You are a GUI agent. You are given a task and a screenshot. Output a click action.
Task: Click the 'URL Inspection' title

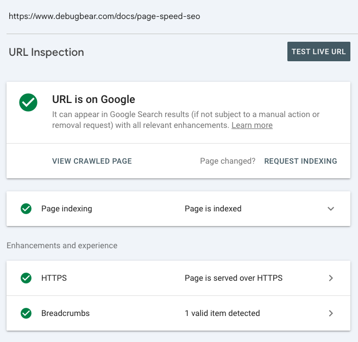click(46, 52)
